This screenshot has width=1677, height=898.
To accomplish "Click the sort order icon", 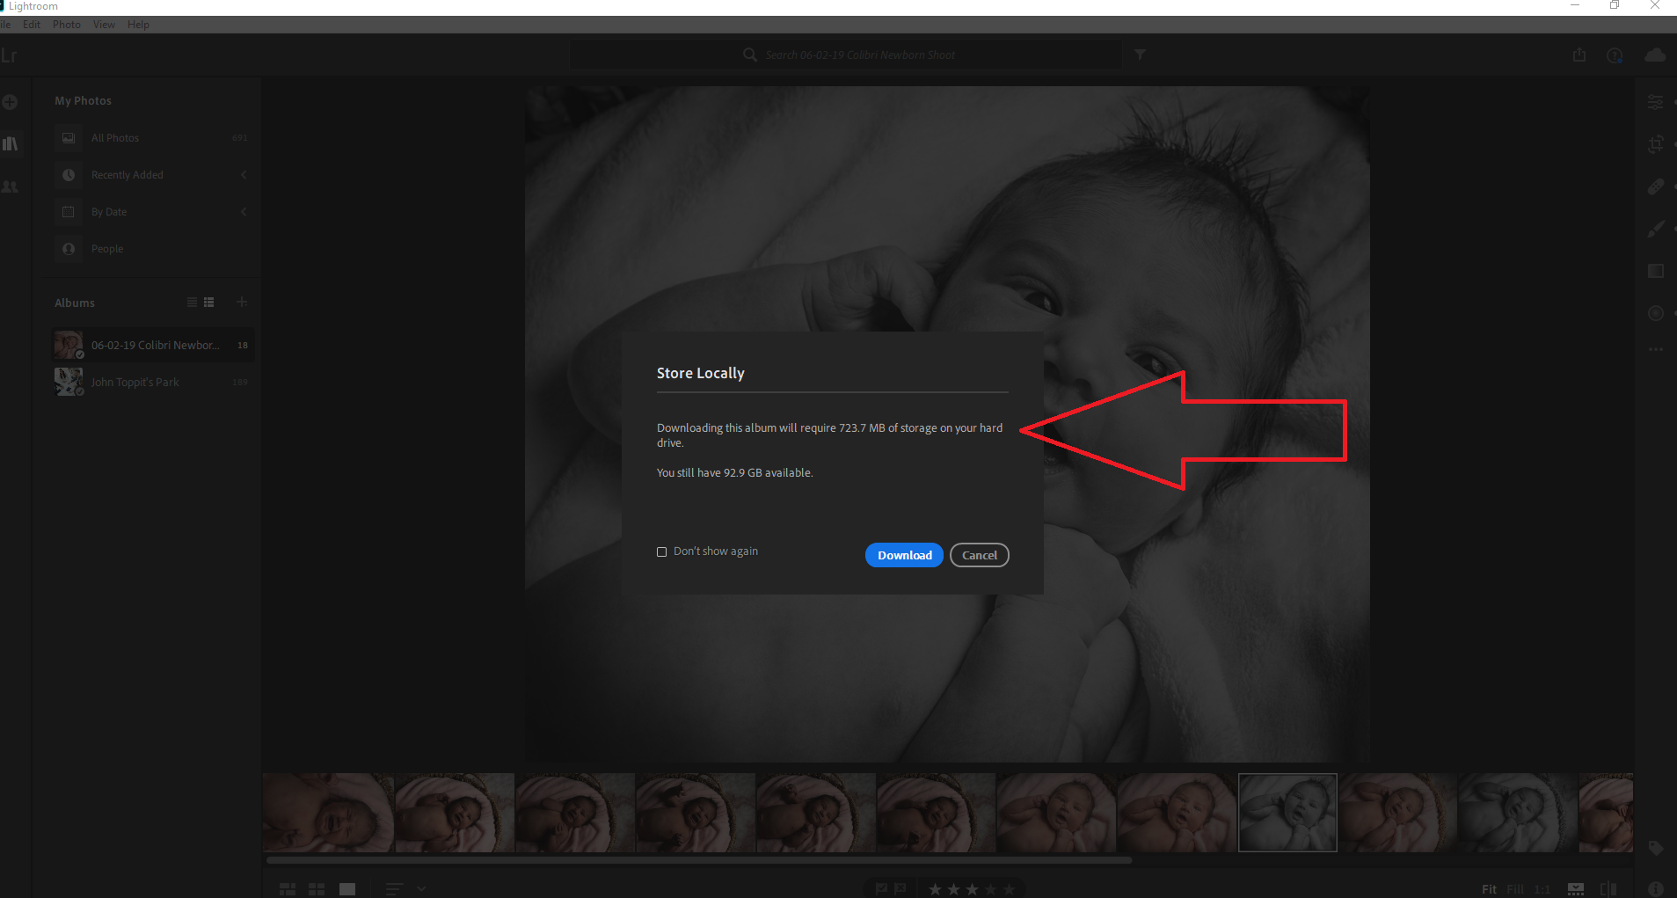I will click(395, 889).
